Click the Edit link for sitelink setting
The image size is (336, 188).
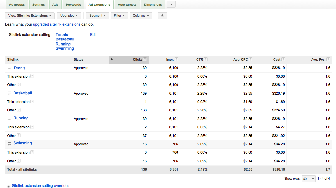point(93,35)
